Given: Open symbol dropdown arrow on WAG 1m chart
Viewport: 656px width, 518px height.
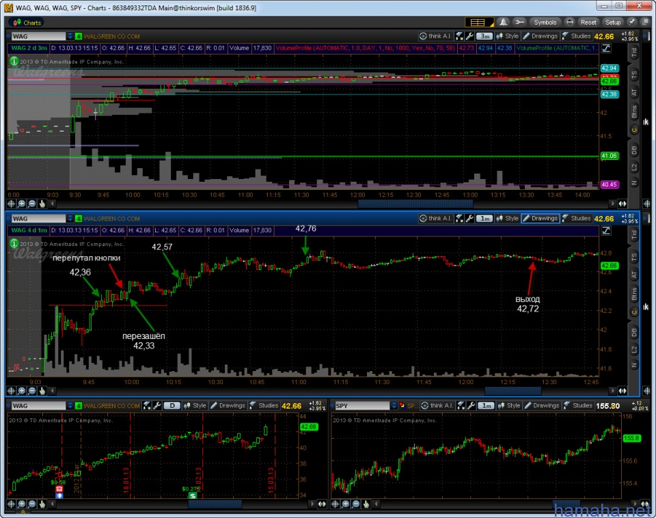Looking at the screenshot, I should pyautogui.click(x=70, y=219).
